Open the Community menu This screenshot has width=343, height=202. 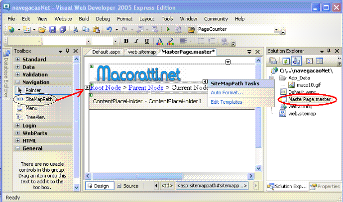pyautogui.click(x=216, y=19)
